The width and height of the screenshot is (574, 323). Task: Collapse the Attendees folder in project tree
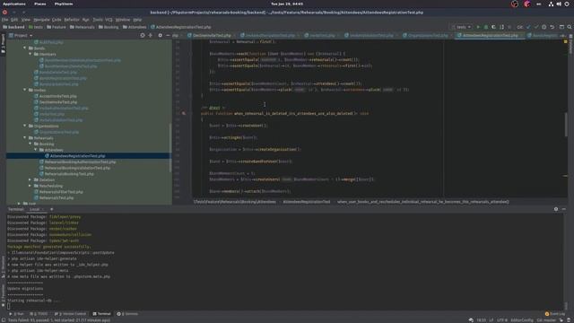(36, 150)
